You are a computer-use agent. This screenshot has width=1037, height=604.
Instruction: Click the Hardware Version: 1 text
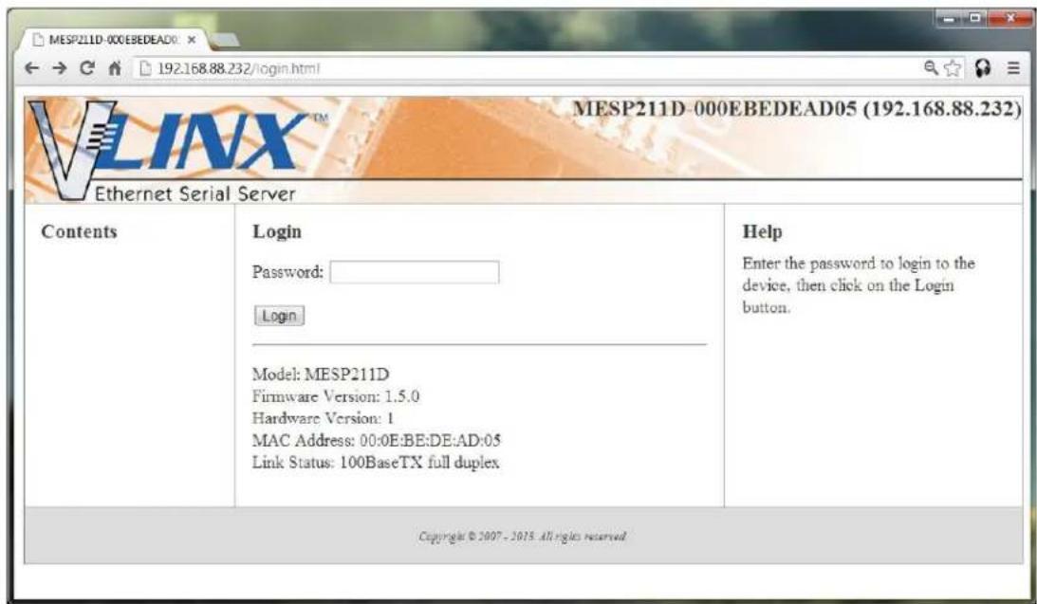(x=323, y=418)
